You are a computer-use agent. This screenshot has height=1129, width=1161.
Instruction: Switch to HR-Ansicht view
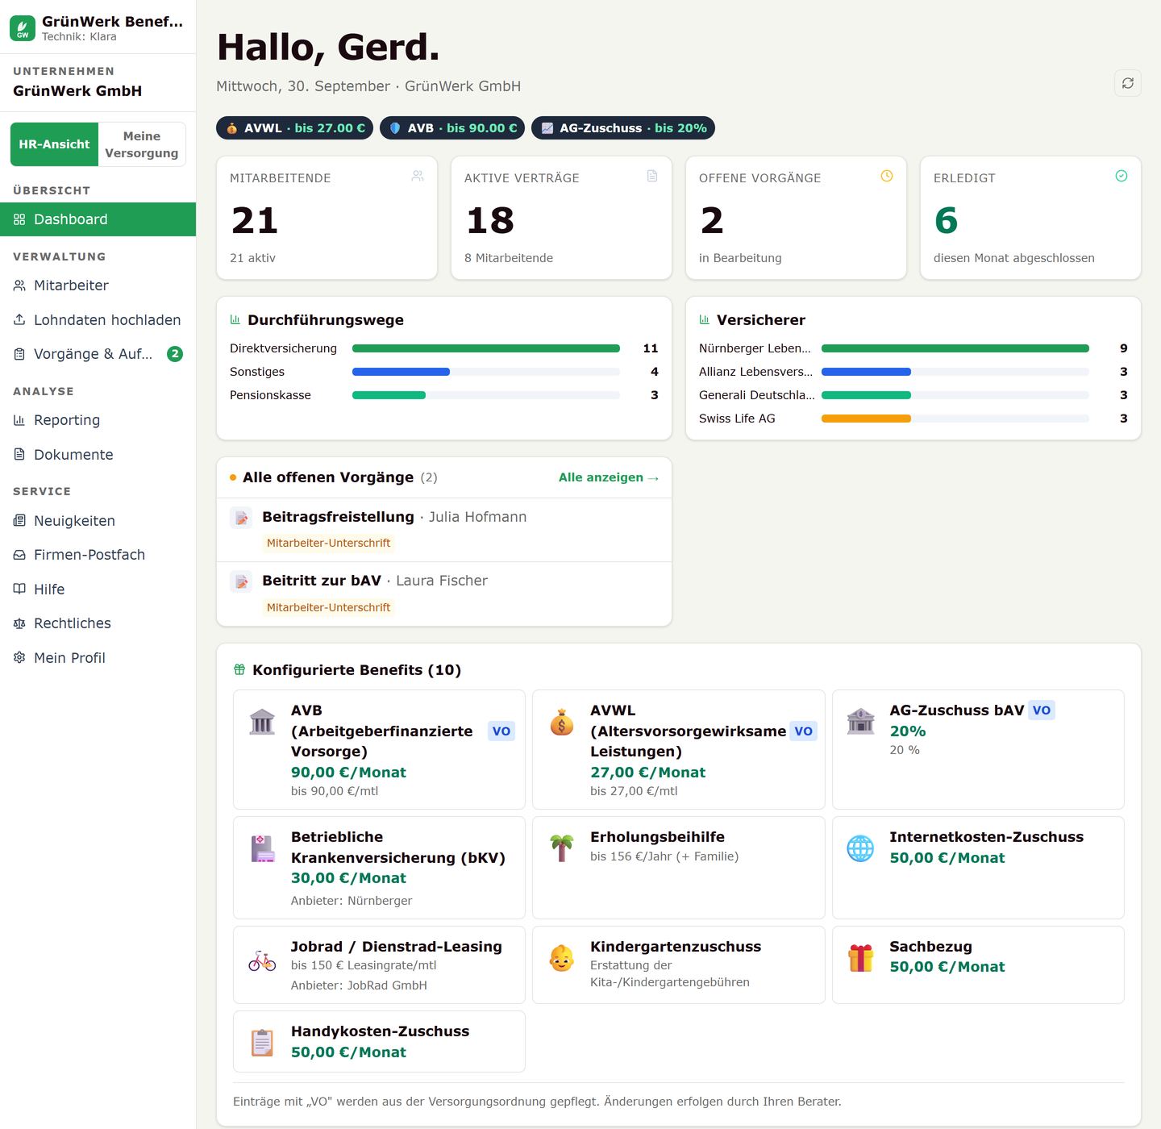coord(54,144)
